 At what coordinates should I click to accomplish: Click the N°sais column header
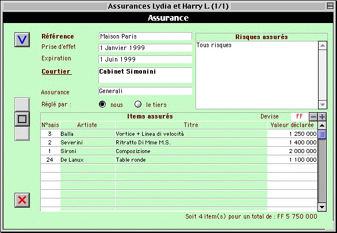pyautogui.click(x=50, y=125)
